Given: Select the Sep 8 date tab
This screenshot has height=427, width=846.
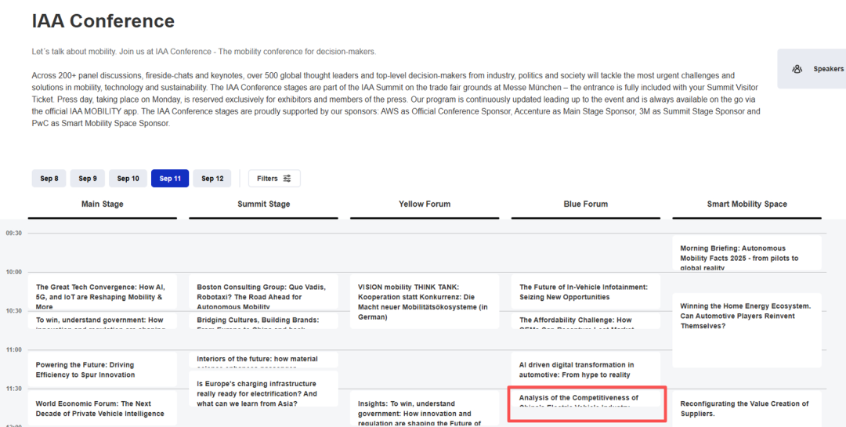Looking at the screenshot, I should tap(49, 179).
